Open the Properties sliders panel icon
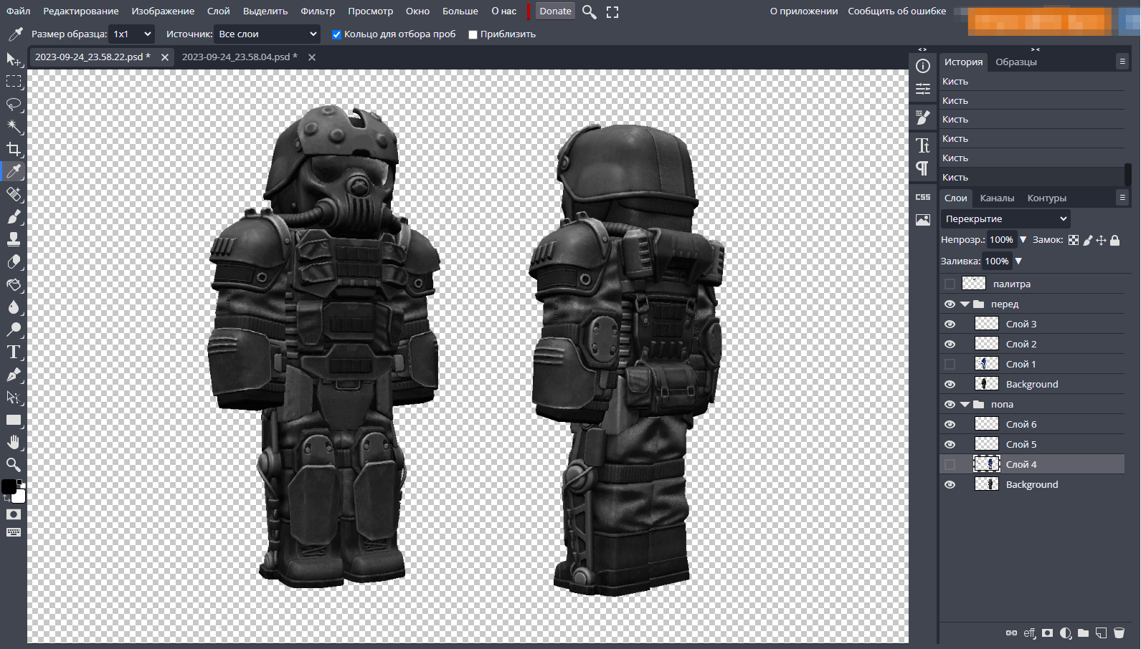Screen dimensions: 1141x649 (923, 89)
